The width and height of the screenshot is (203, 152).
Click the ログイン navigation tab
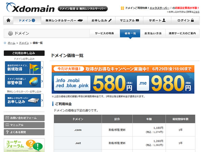tap(185, 20)
